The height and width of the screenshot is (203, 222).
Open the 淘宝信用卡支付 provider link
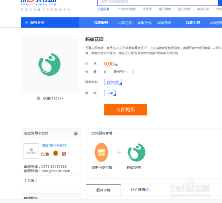pos(54,146)
